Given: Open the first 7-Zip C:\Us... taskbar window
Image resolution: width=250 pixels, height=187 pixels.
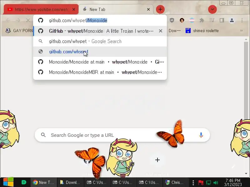Looking at the screenshot, I should (97, 182).
